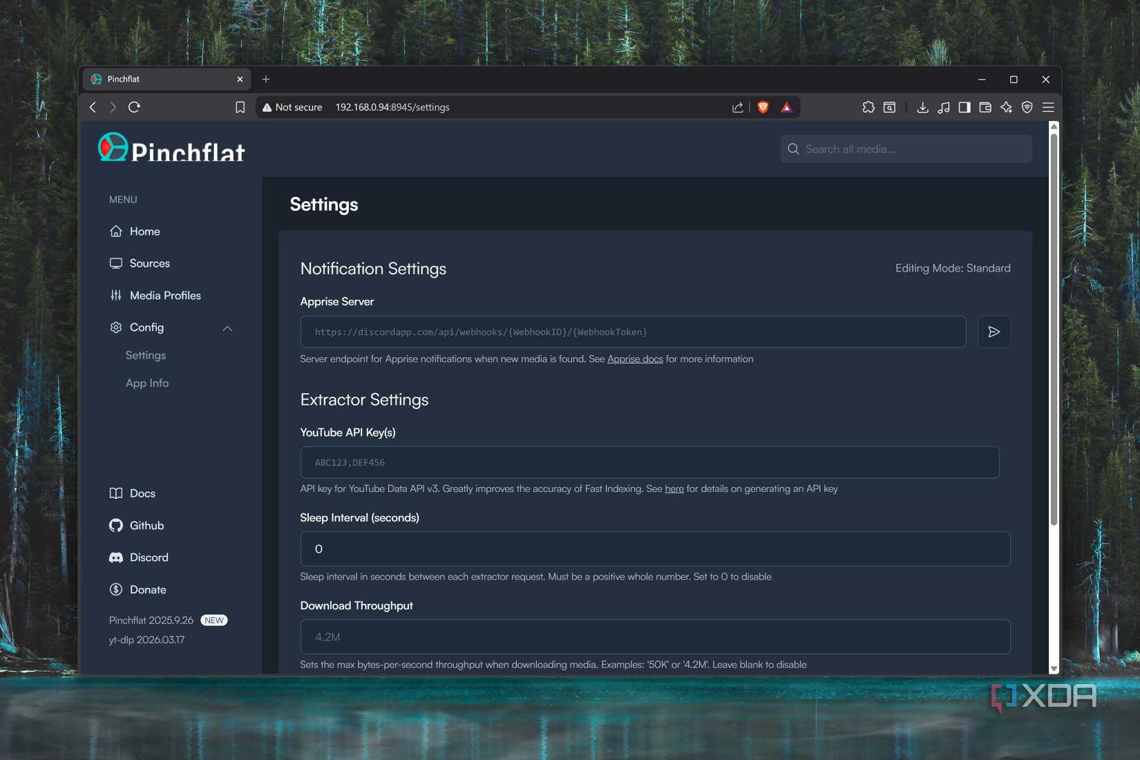1140x760 pixels.
Task: Follow the Apprise docs link
Action: tap(635, 359)
